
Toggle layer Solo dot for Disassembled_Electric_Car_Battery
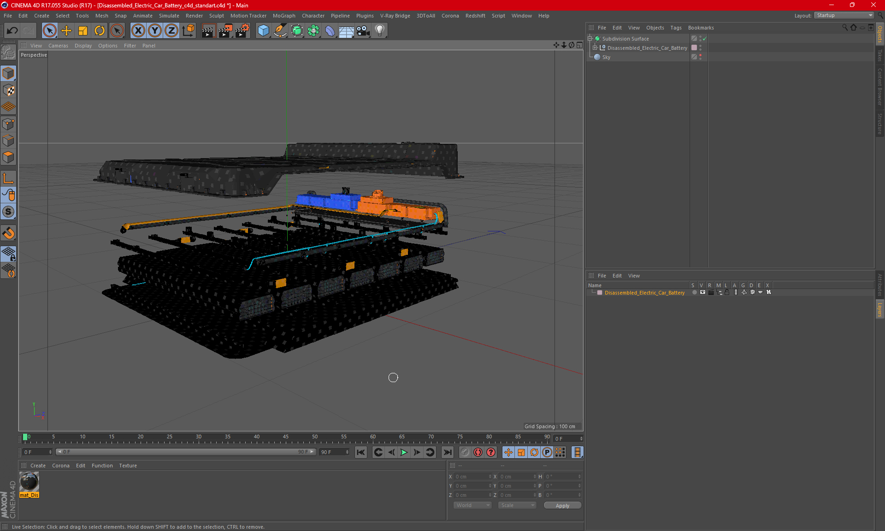694,292
